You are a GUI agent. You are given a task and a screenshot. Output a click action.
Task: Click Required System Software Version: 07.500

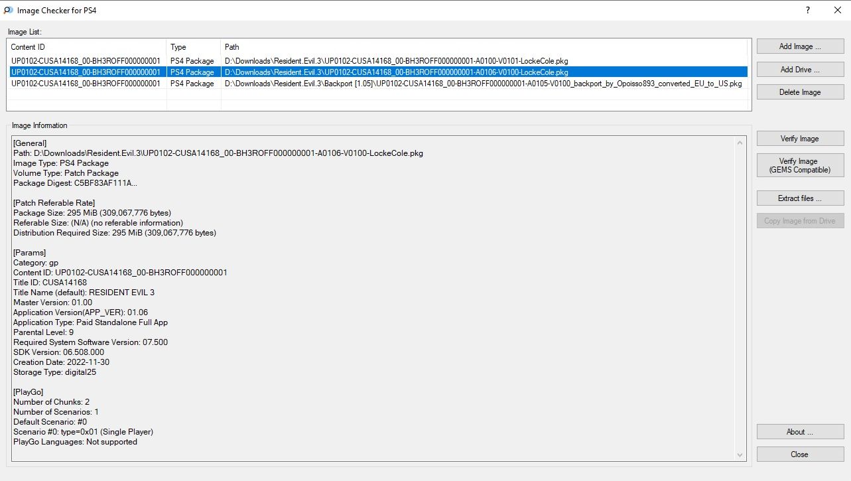(90, 342)
